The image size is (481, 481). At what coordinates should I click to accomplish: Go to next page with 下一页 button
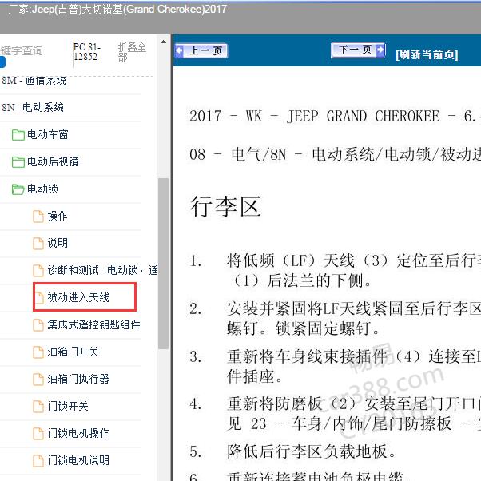(x=358, y=50)
